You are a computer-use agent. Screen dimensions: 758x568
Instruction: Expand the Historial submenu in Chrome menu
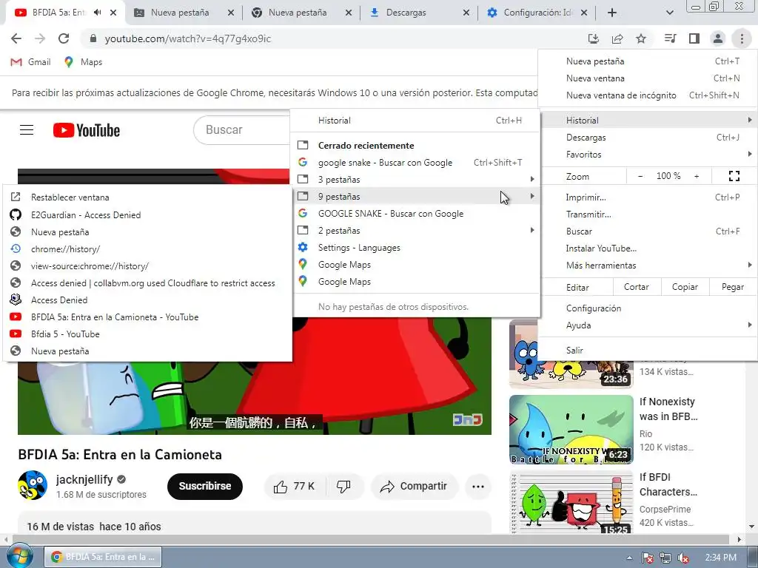pos(648,121)
